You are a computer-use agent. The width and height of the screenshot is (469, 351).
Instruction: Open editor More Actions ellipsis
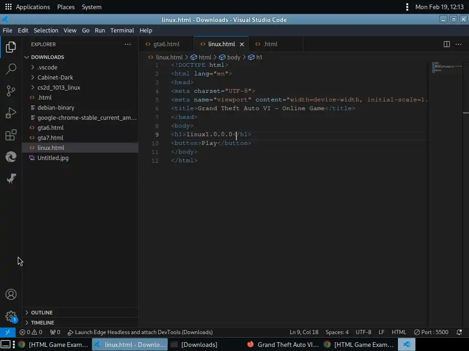(458, 44)
